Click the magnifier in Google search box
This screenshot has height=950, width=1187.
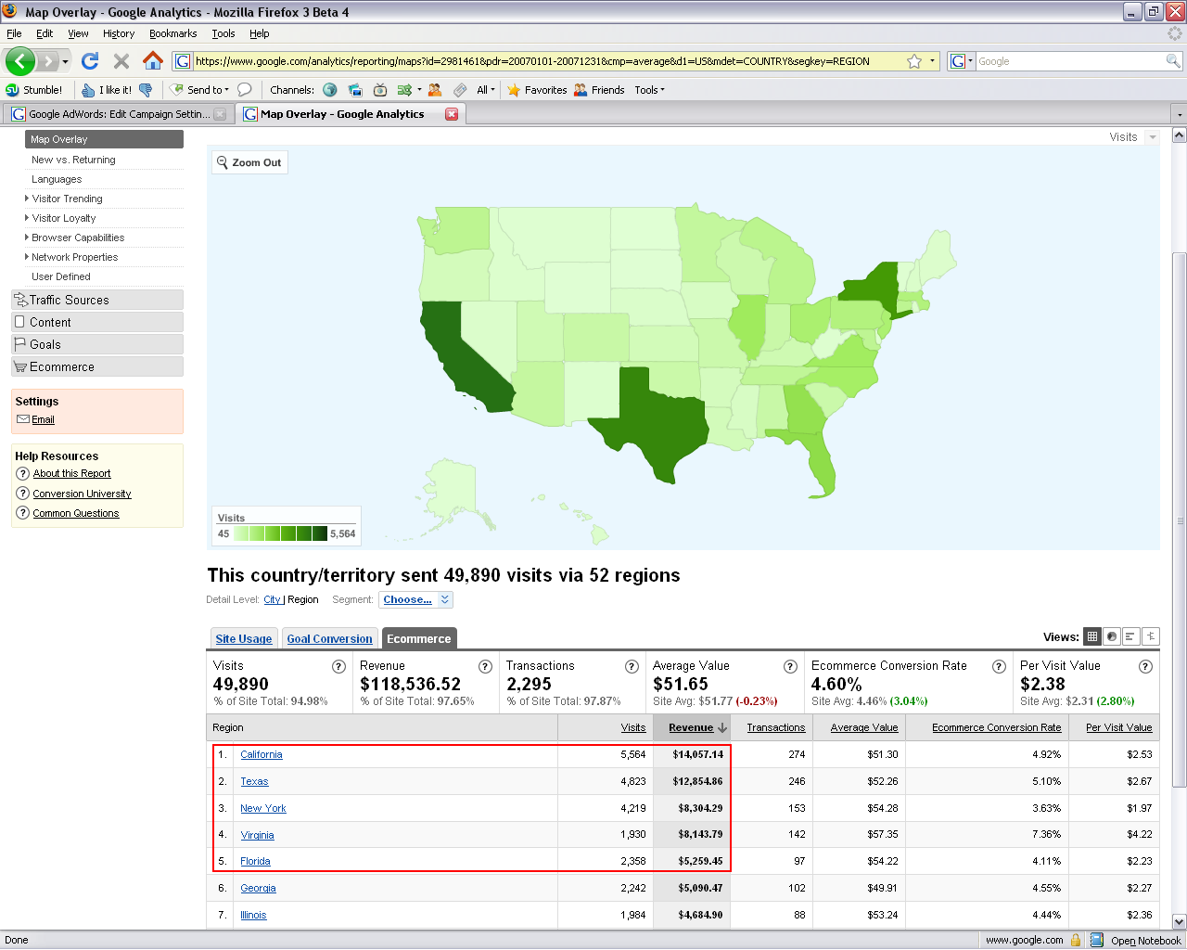[x=1173, y=61]
